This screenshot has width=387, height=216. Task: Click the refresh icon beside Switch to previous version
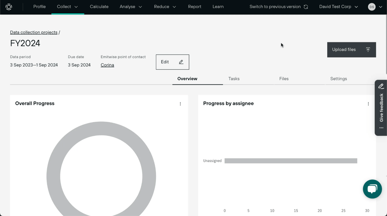306,7
